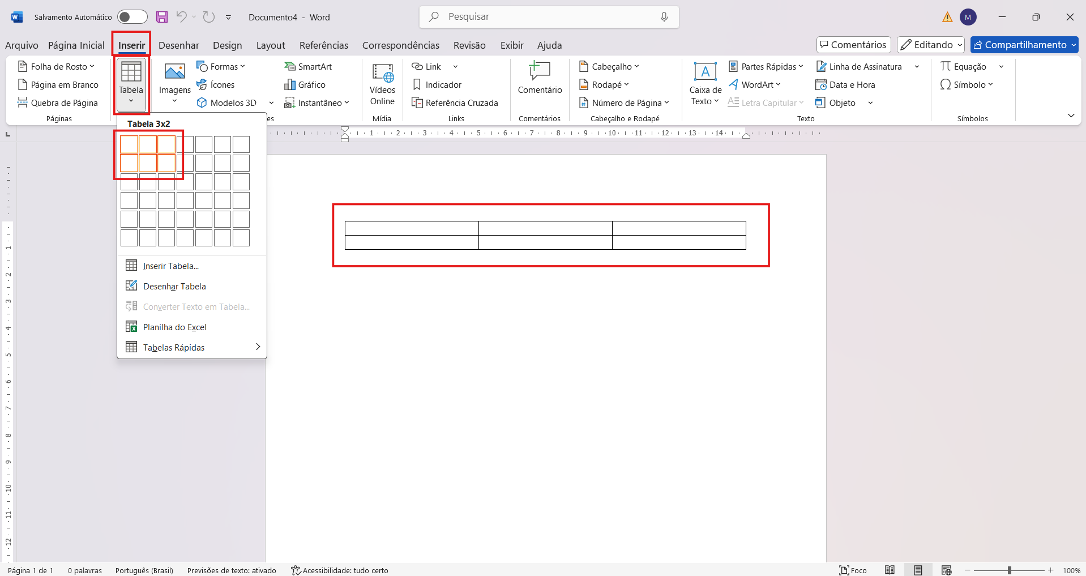Open the Quick Access Toolbar customize arrow
The image size is (1086, 576).
228,18
